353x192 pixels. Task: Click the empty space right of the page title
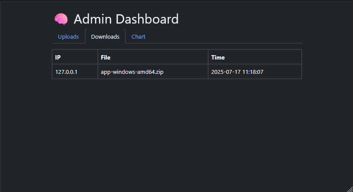[x=240, y=19]
